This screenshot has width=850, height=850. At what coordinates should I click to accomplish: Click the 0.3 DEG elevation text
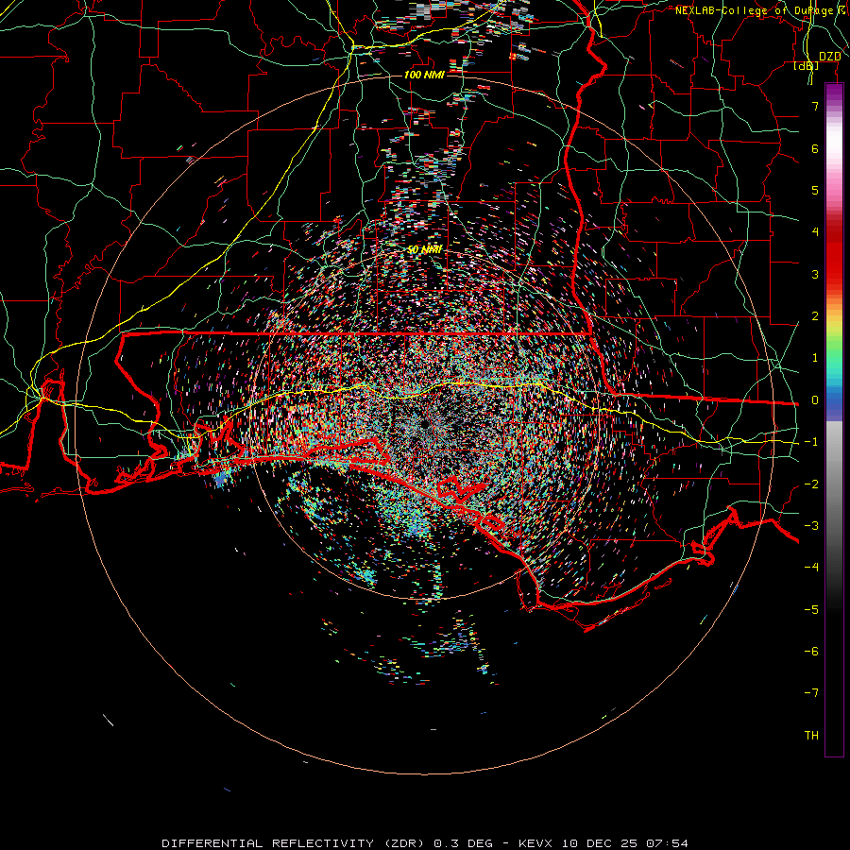click(463, 843)
